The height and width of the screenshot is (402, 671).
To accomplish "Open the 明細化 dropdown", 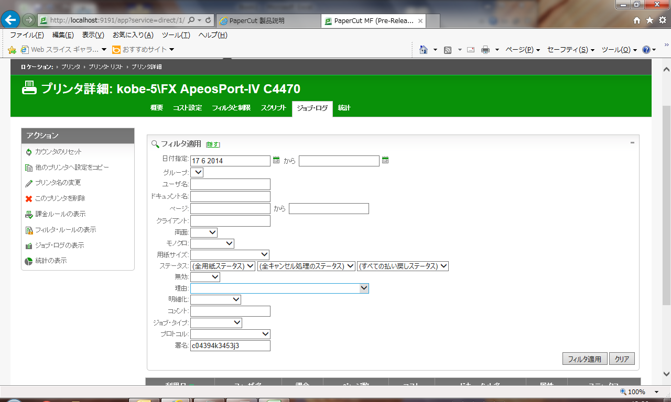I will 215,299.
